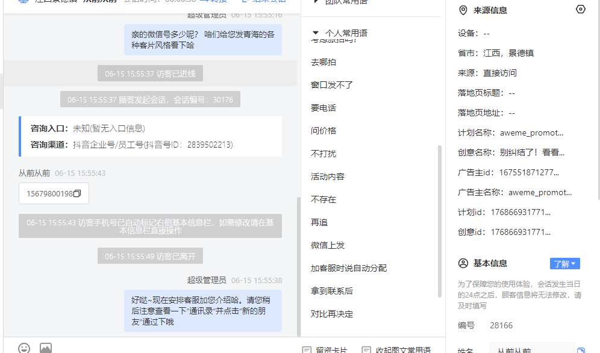Click the 编号 value 28166
This screenshot has width=600, height=353.
pyautogui.click(x=501, y=325)
